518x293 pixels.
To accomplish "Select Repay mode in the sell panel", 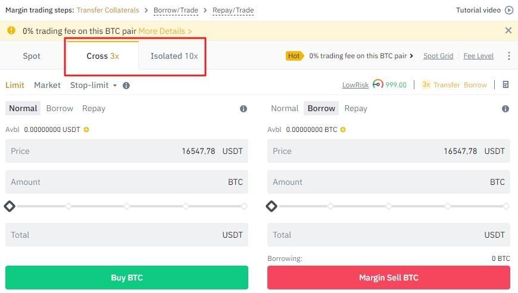I will tap(355, 108).
